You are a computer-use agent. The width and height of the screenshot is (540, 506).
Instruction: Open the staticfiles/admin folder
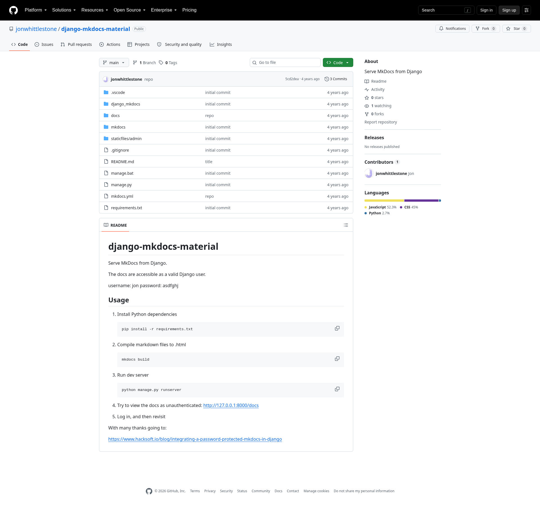pos(126,138)
